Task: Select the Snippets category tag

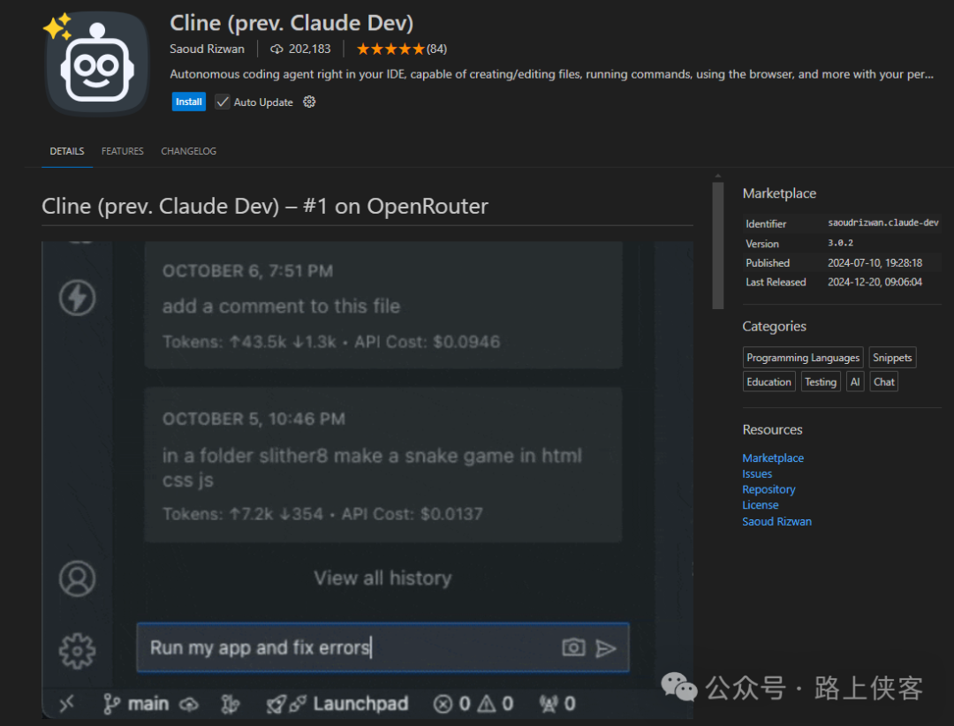Action: tap(892, 357)
